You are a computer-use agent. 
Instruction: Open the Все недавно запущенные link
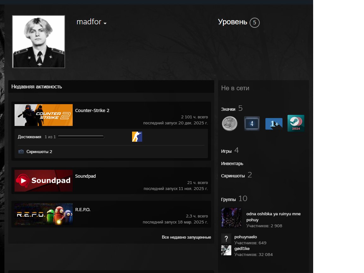pyautogui.click(x=186, y=237)
